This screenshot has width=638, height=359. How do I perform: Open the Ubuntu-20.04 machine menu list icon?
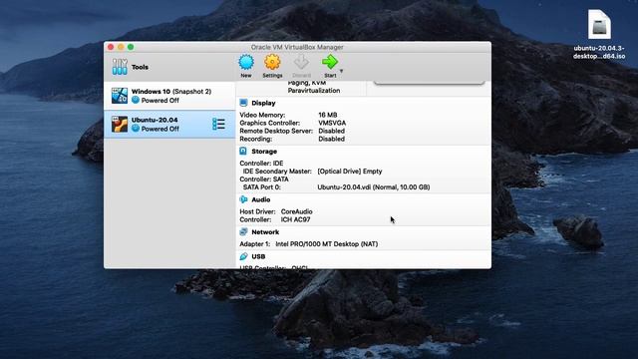coord(218,124)
